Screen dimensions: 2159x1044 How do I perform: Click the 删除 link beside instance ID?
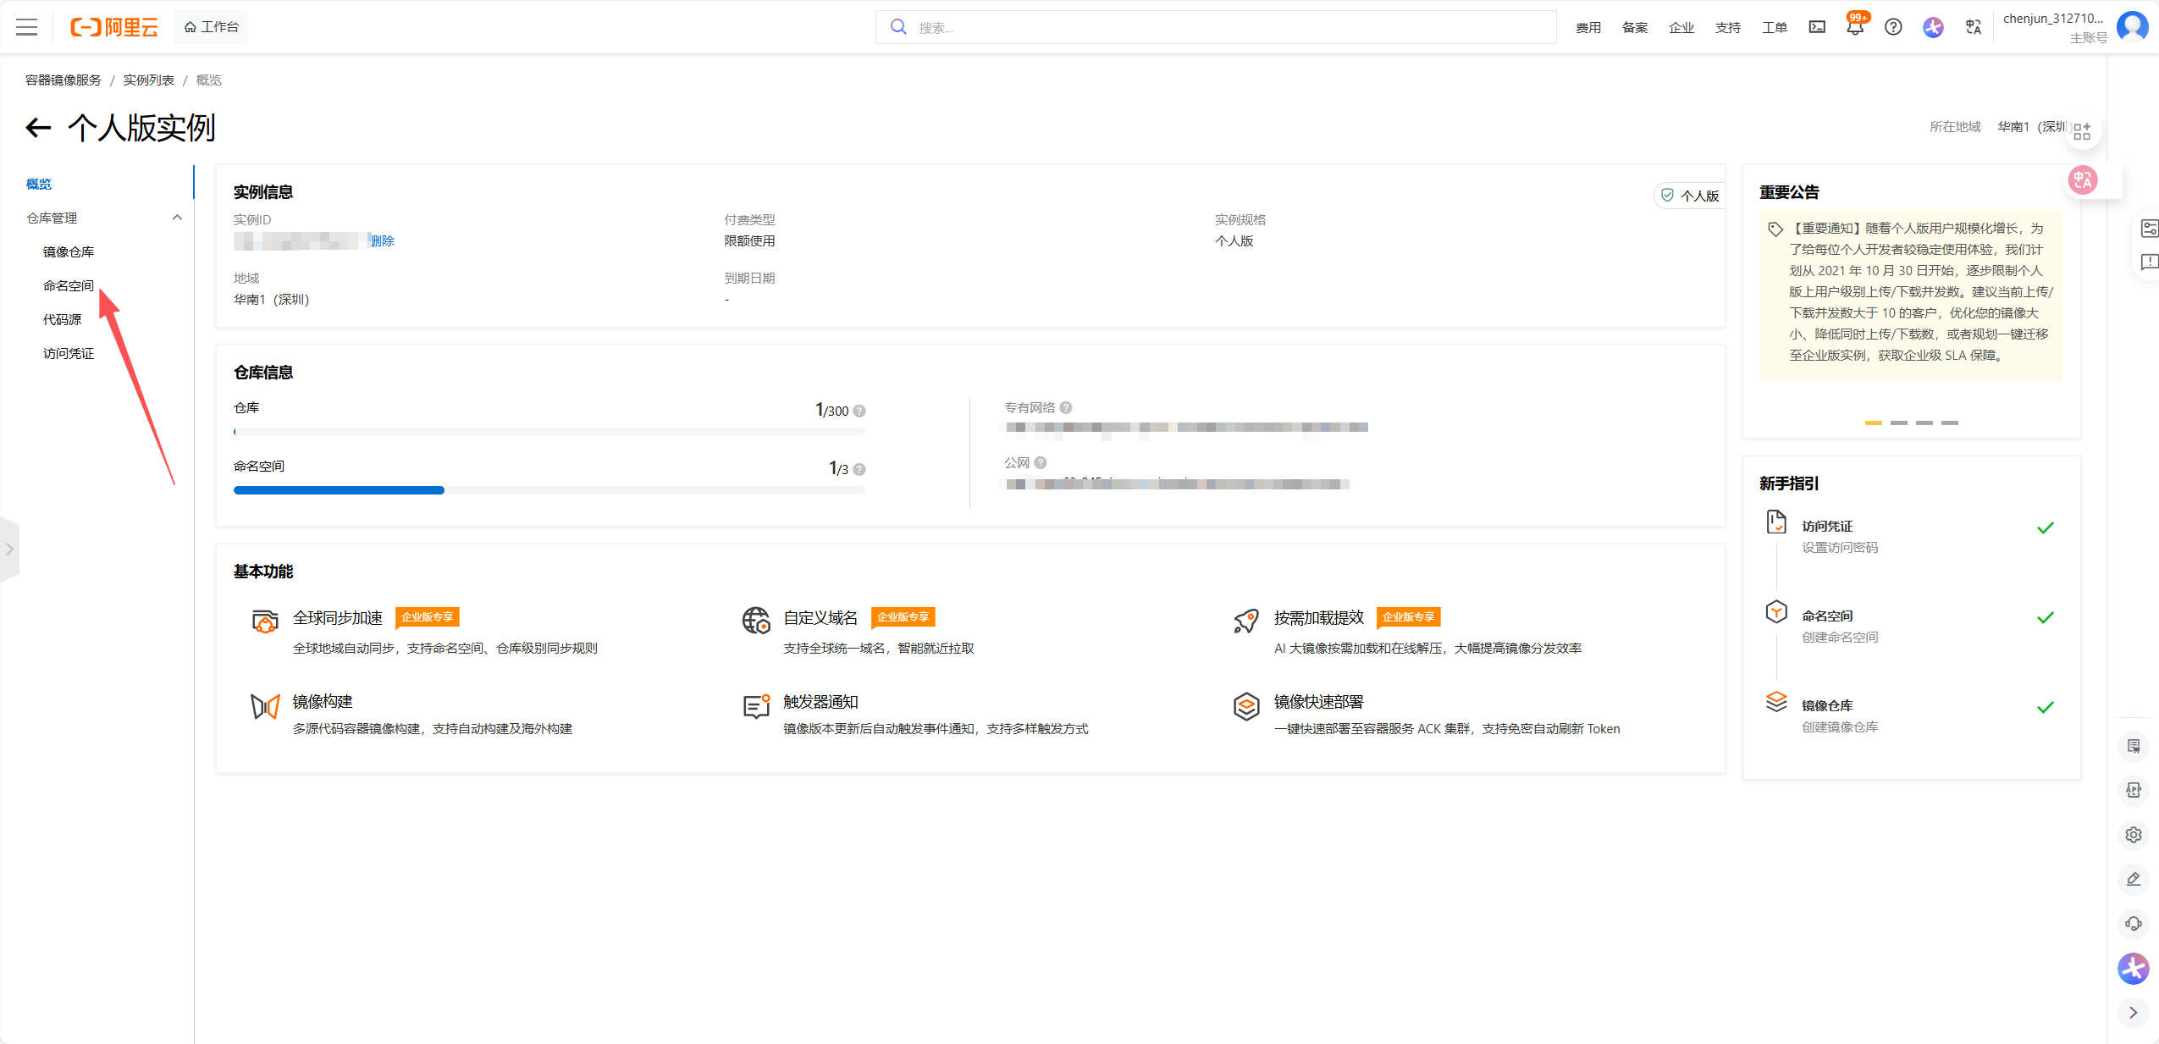click(383, 240)
